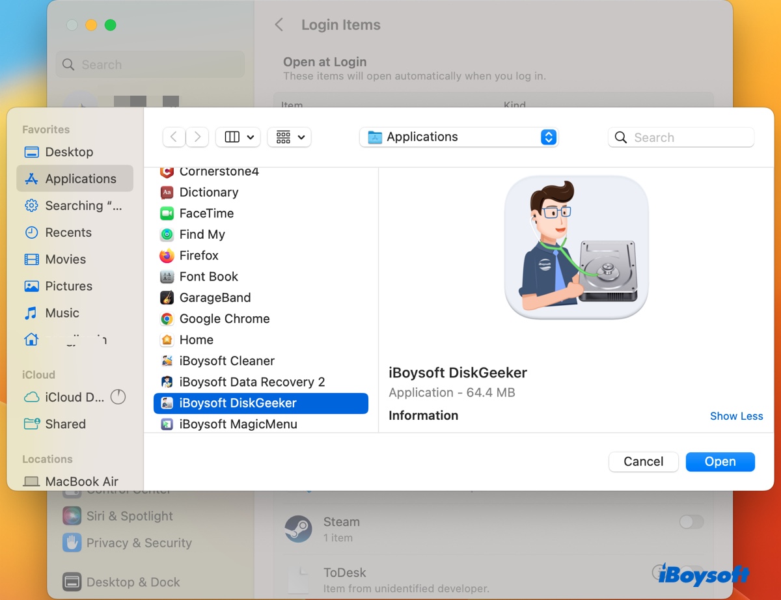Click the iBoysoft MagicMenu icon
Screen dimensions: 781x600
167,424
